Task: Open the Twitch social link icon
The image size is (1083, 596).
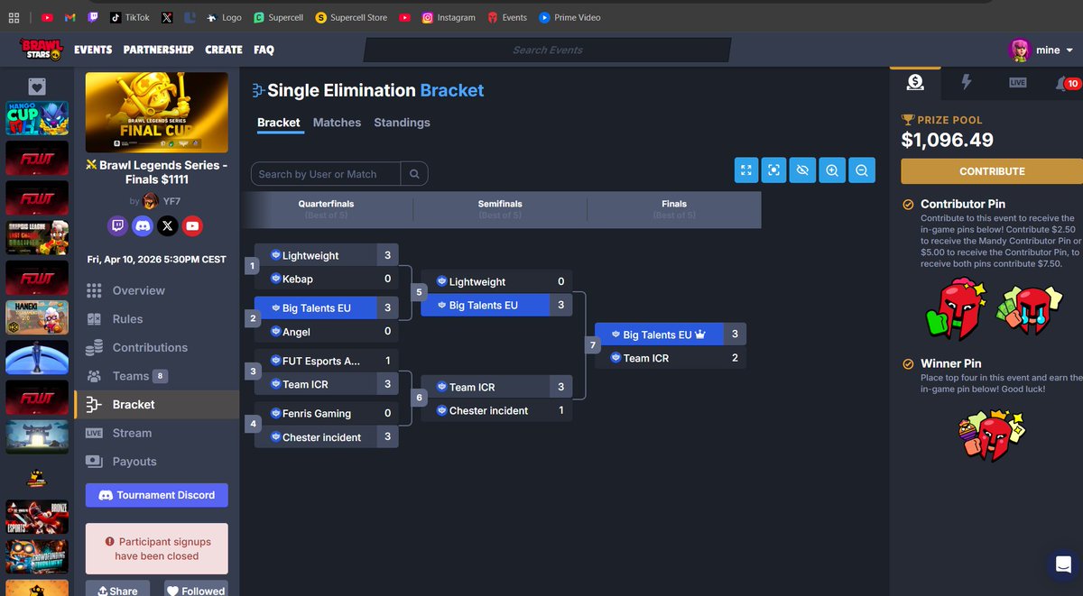Action: 117,225
